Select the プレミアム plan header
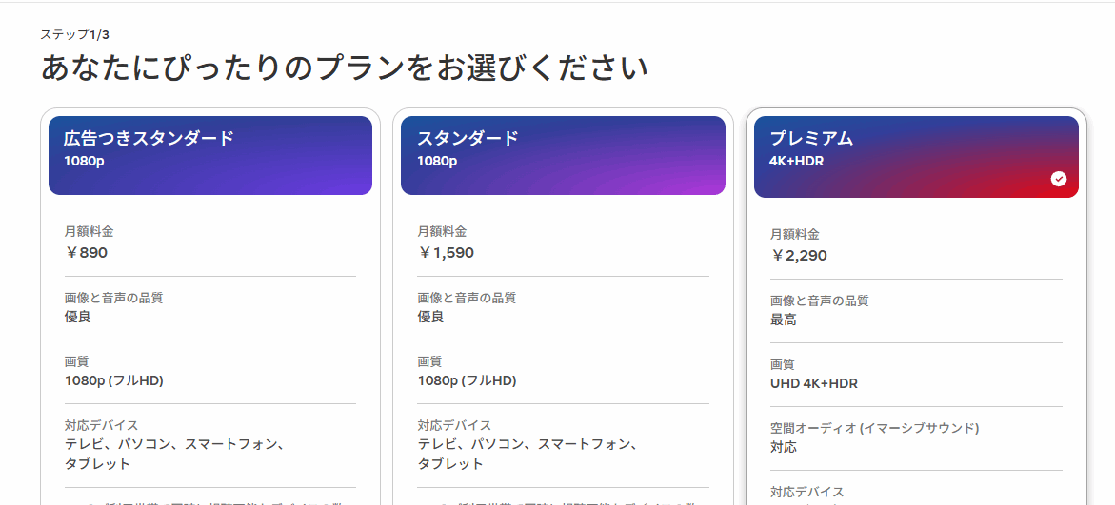 (x=916, y=157)
